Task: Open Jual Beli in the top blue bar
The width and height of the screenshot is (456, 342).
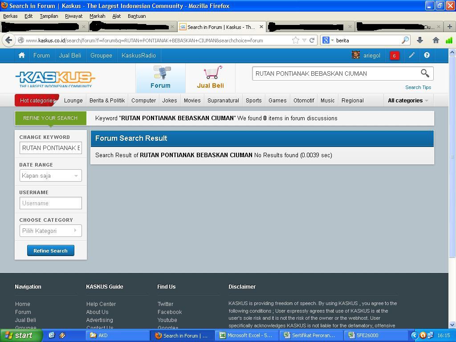Action: pyautogui.click(x=70, y=55)
